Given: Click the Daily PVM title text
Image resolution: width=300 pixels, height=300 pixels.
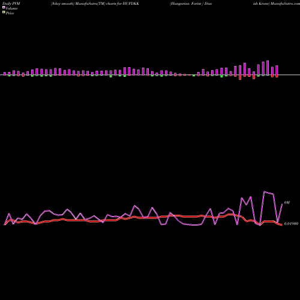Looking at the screenshot, I should (x=11, y=4).
